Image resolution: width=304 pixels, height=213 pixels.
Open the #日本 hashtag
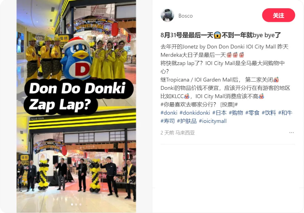pyautogui.click(x=219, y=113)
